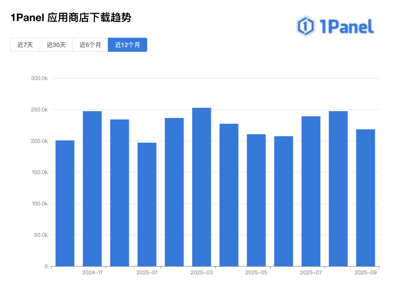The height and width of the screenshot is (292, 400).
Task: Click the tallest bar for 2025-03
Action: pyautogui.click(x=202, y=187)
